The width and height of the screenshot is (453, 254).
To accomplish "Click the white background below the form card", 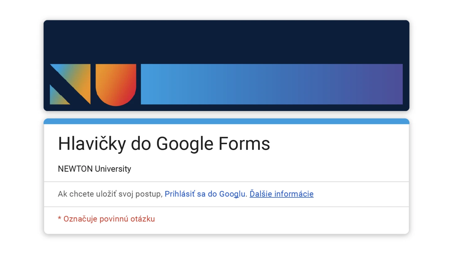I will pyautogui.click(x=226, y=244).
